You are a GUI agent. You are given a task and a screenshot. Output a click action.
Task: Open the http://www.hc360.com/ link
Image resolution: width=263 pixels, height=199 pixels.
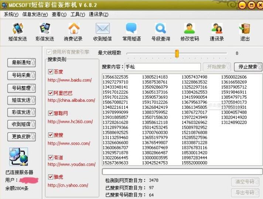(x=70, y=122)
